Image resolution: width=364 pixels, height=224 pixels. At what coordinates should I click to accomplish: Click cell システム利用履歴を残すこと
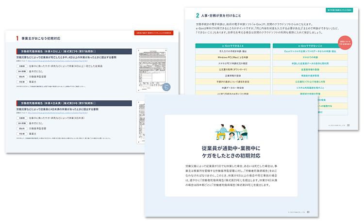(310, 88)
